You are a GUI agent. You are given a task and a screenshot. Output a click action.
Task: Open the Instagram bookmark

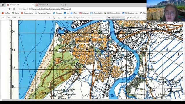click(84, 13)
